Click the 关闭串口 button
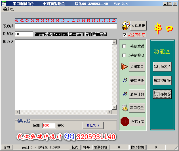 click(137, 67)
